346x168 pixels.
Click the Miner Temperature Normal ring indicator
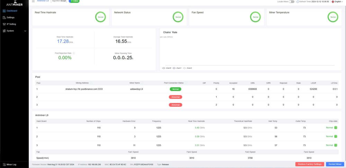tap(333, 17)
